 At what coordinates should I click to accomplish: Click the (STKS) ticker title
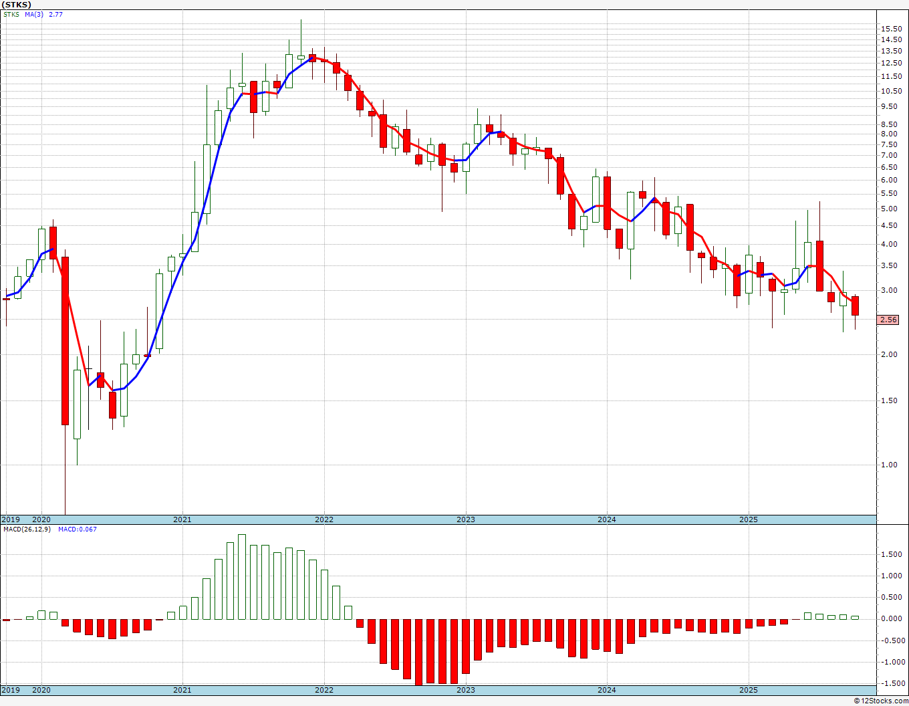click(16, 5)
